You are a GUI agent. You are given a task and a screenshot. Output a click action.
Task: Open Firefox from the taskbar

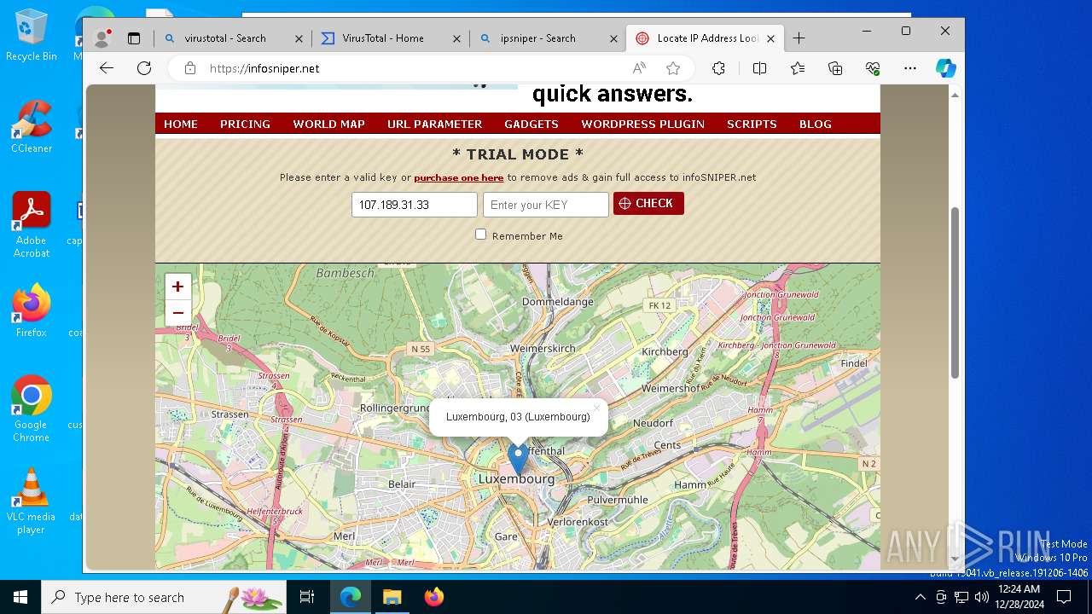point(433,597)
